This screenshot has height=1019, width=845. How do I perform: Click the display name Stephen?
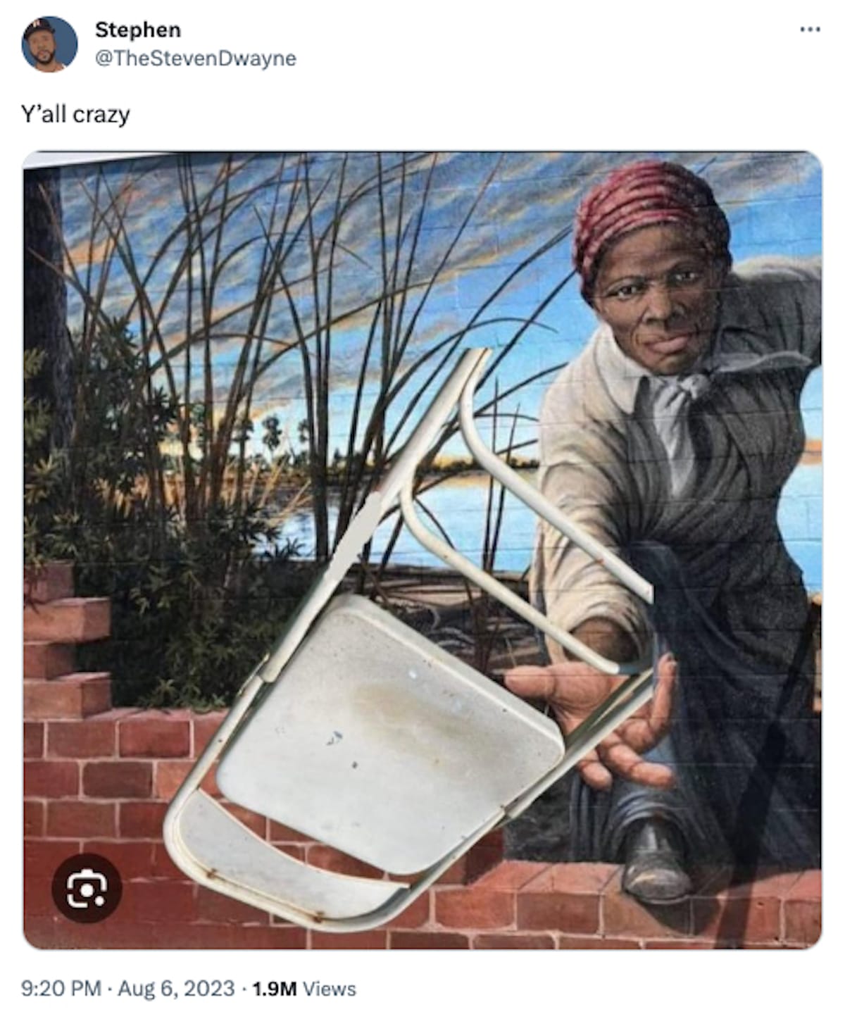click(137, 30)
